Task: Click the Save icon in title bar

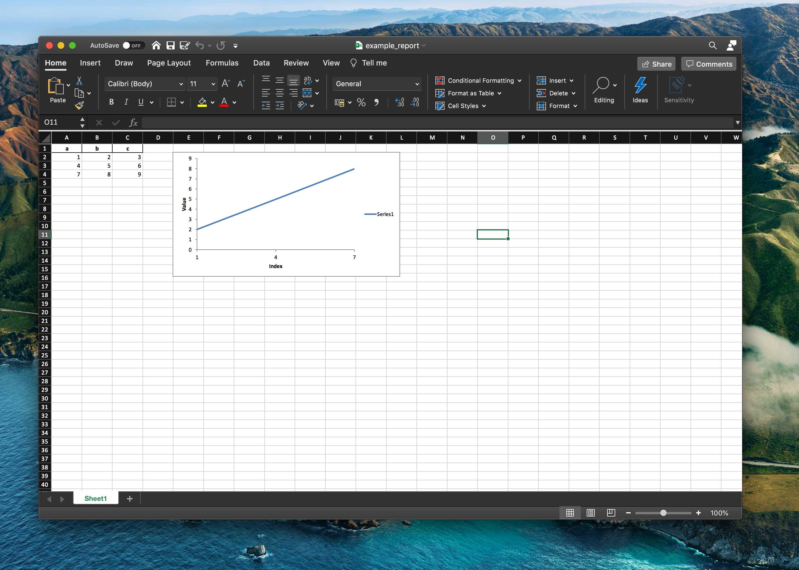Action: [171, 46]
